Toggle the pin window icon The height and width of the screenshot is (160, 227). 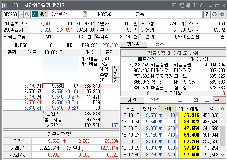[x=188, y=5]
